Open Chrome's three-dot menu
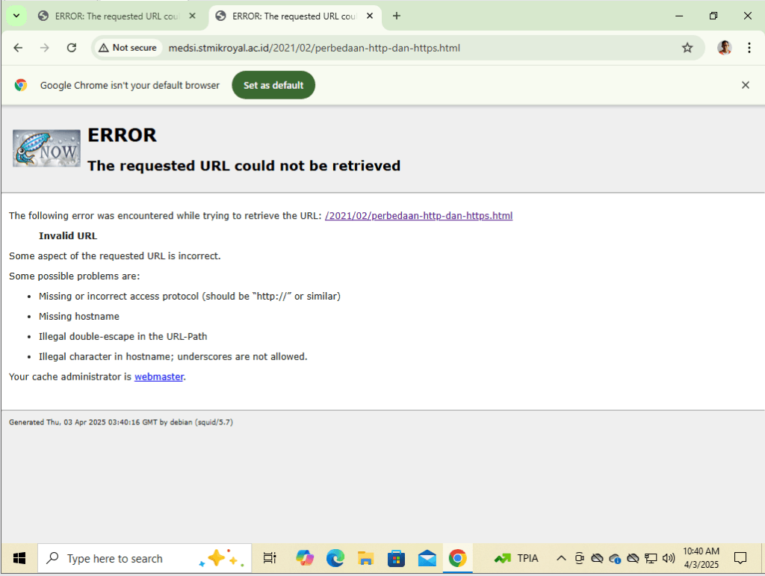The width and height of the screenshot is (765, 576). click(x=748, y=48)
